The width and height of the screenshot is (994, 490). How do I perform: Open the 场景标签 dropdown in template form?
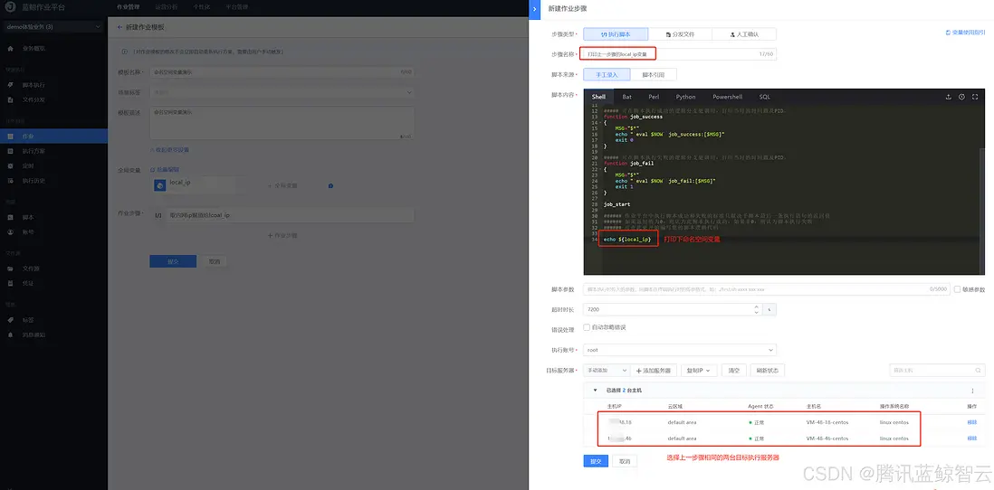(x=282, y=92)
